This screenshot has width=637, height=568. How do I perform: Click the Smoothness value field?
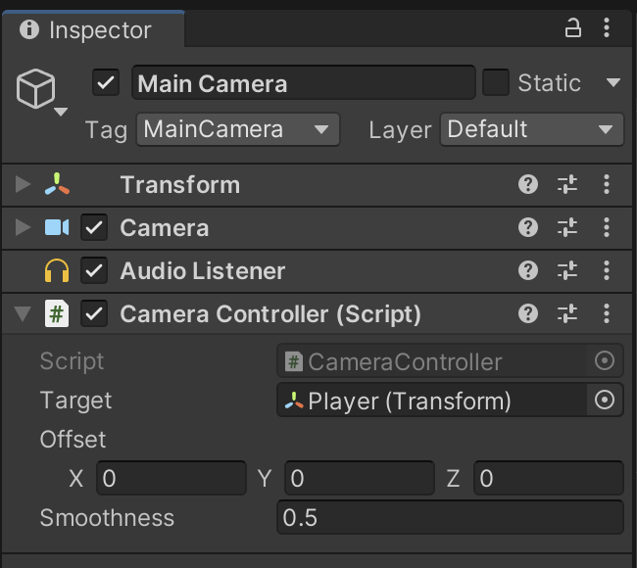point(450,517)
